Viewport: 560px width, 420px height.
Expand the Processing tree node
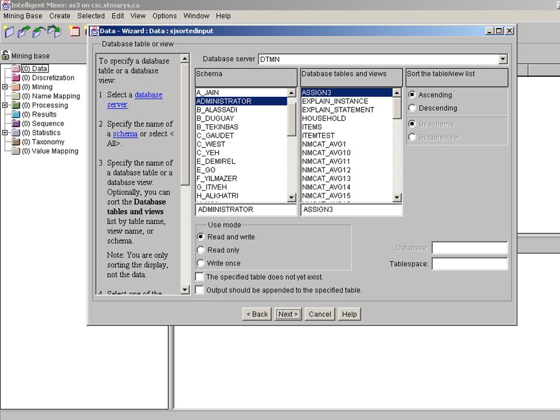tap(5, 105)
